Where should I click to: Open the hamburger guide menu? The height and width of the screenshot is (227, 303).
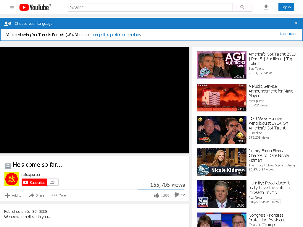[12, 7]
